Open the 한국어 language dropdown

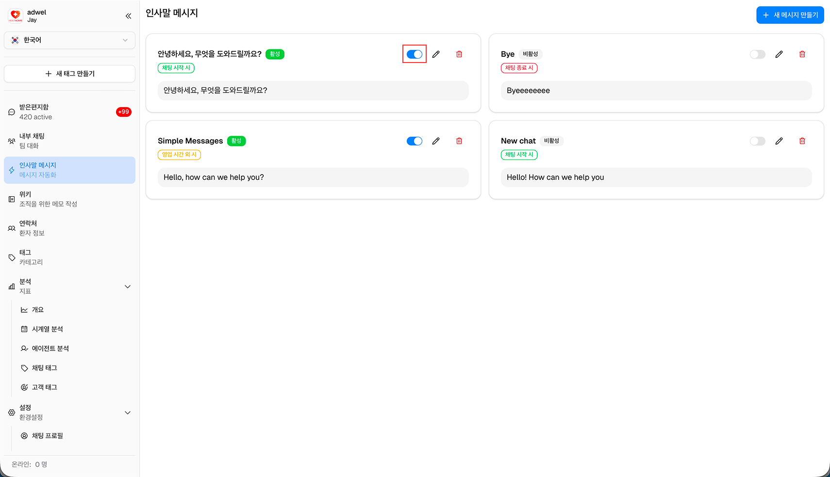(69, 40)
